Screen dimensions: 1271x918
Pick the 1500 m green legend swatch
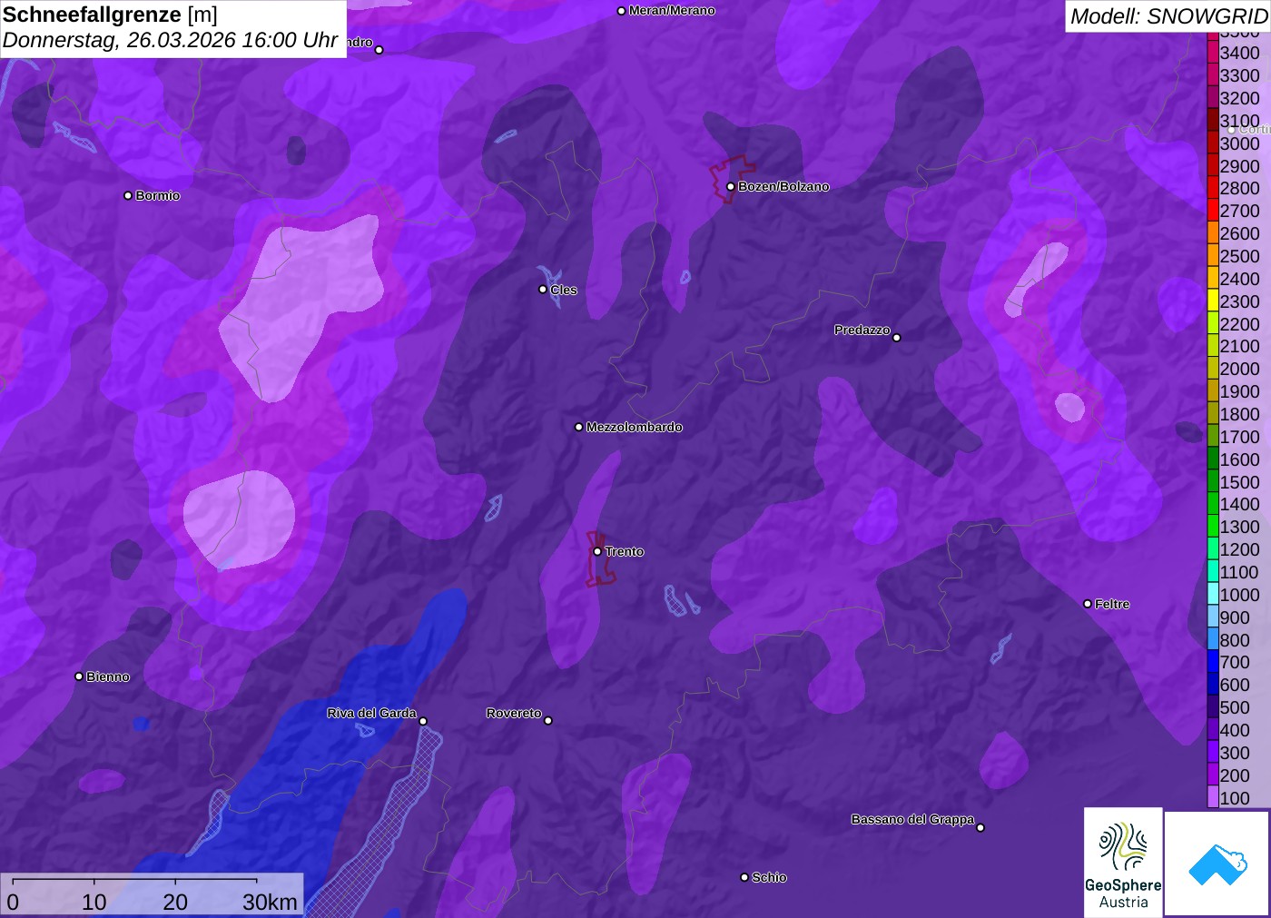click(x=1213, y=481)
